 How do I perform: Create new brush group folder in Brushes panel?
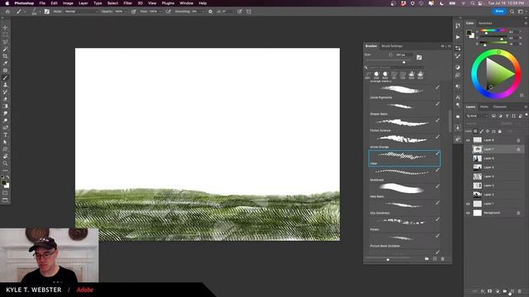pyautogui.click(x=427, y=259)
